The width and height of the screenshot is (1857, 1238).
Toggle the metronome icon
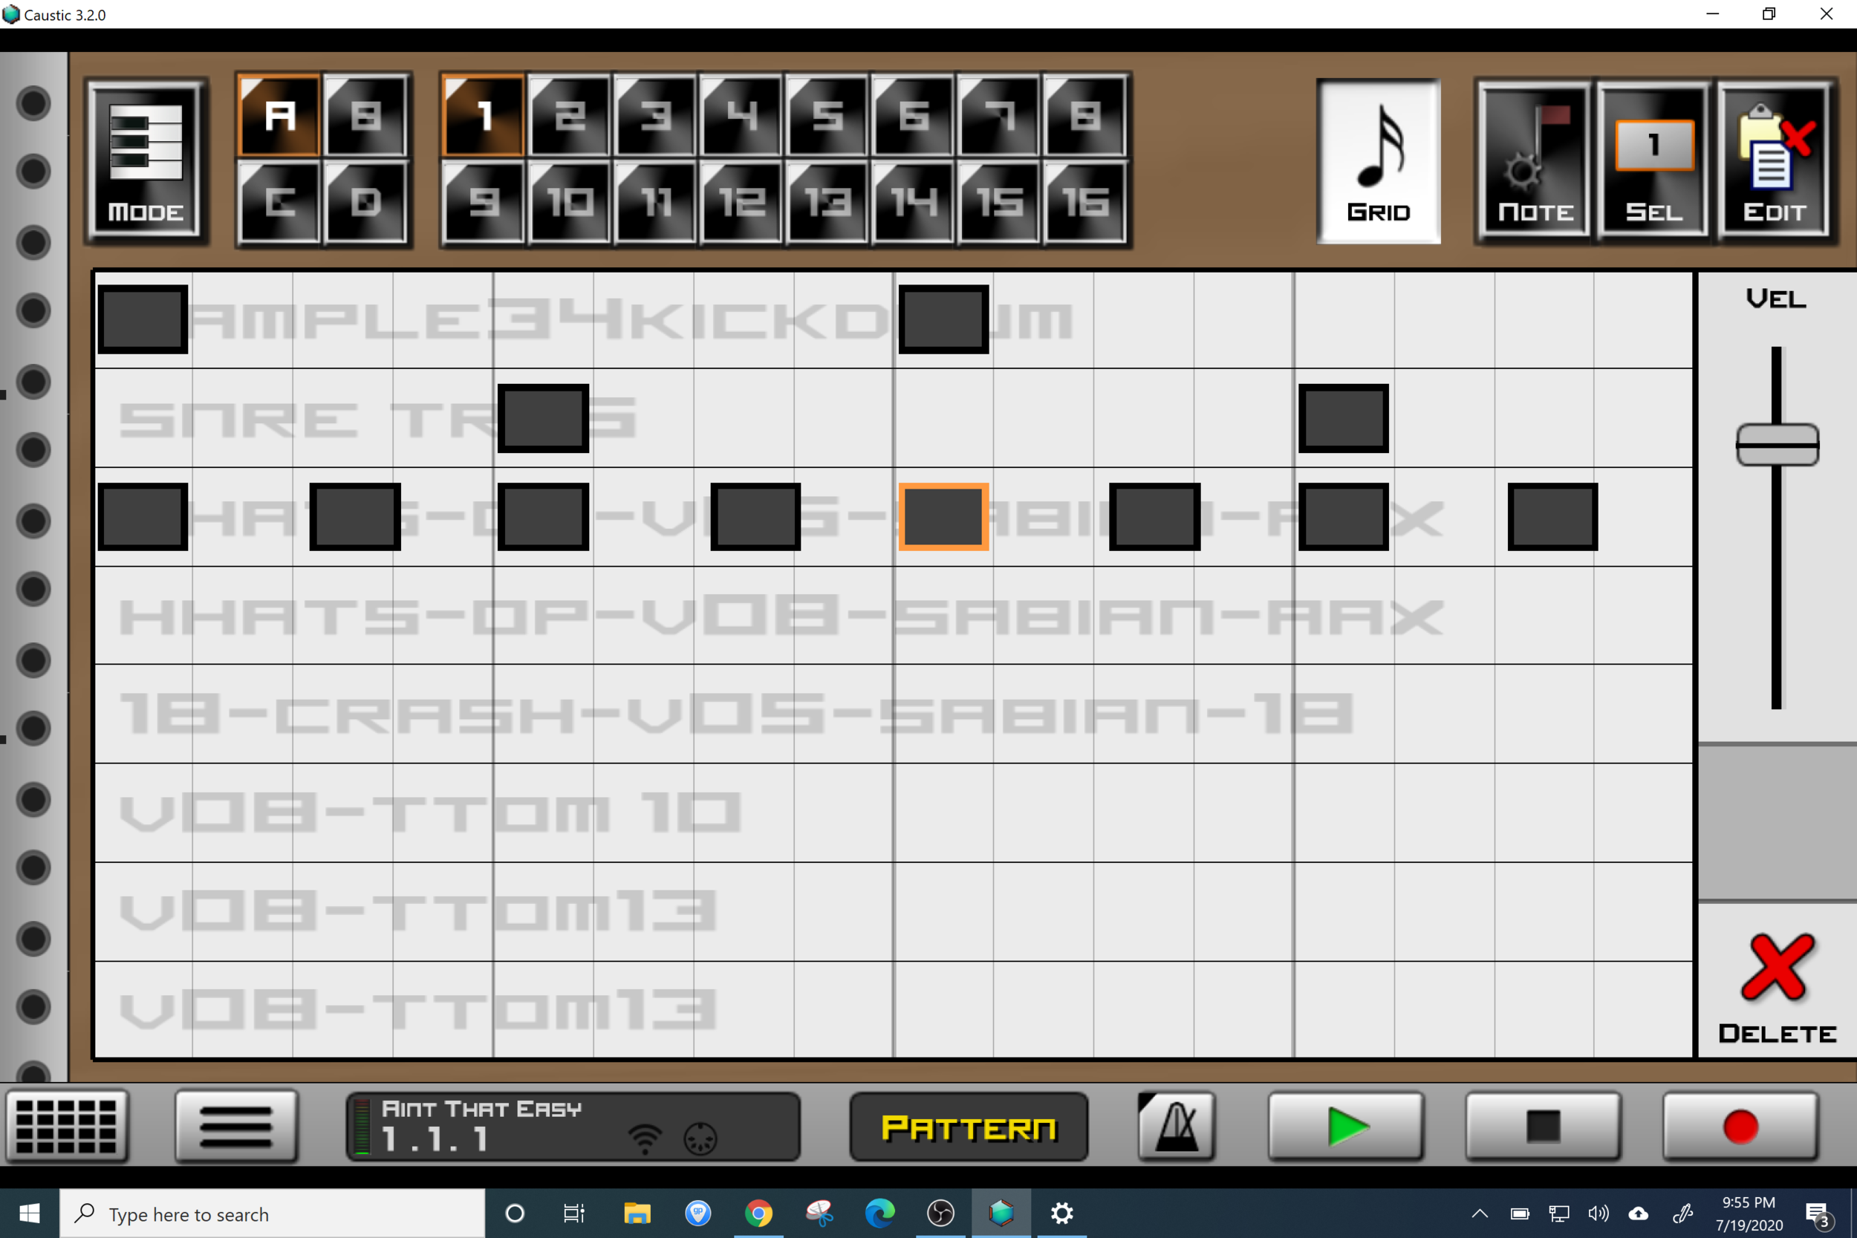tap(1176, 1126)
